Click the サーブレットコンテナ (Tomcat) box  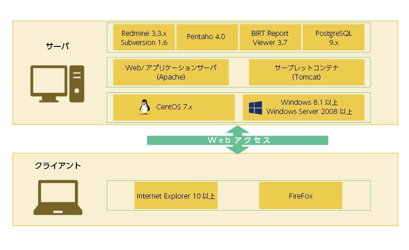pyautogui.click(x=307, y=72)
